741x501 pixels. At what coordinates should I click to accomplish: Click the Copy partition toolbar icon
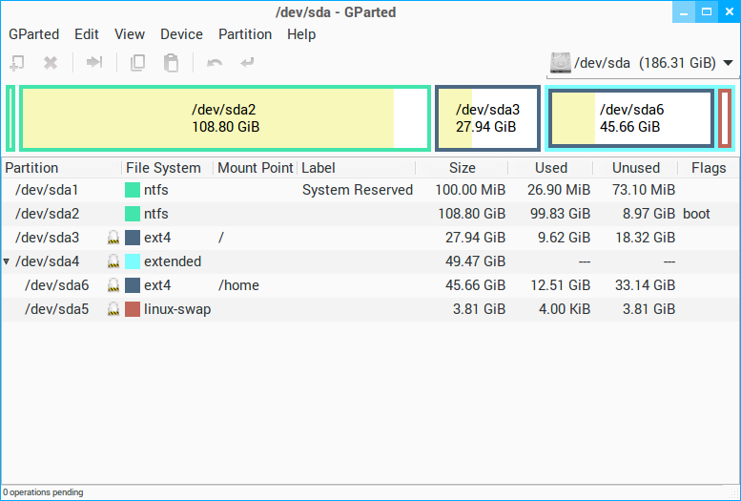(138, 63)
